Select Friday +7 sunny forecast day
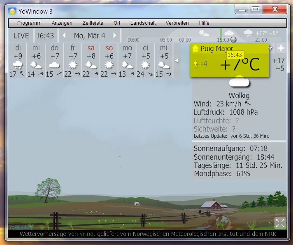The image size is (293, 245). 73,60
